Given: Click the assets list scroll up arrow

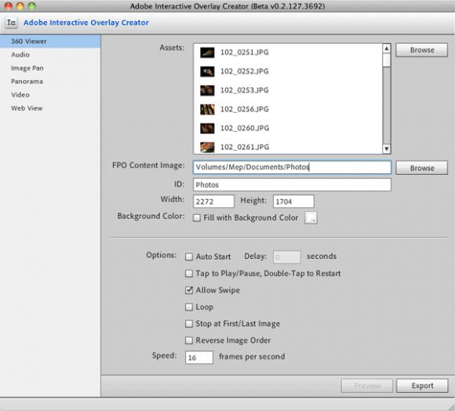Looking at the screenshot, I should pyautogui.click(x=387, y=49).
